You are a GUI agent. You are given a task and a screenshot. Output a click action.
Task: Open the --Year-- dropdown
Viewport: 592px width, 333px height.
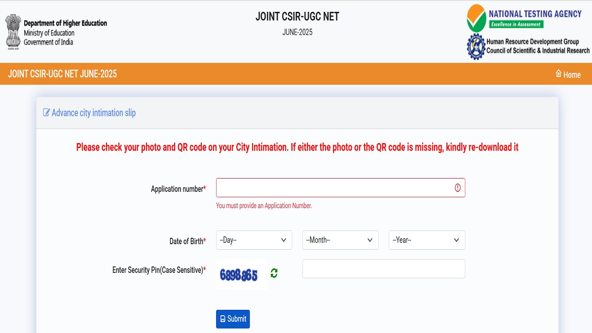pos(426,240)
